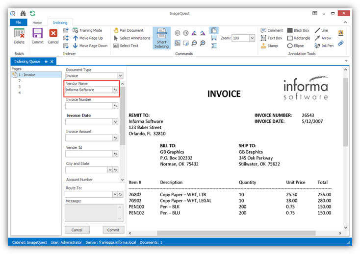Click the text highlight A icon

(341, 33)
